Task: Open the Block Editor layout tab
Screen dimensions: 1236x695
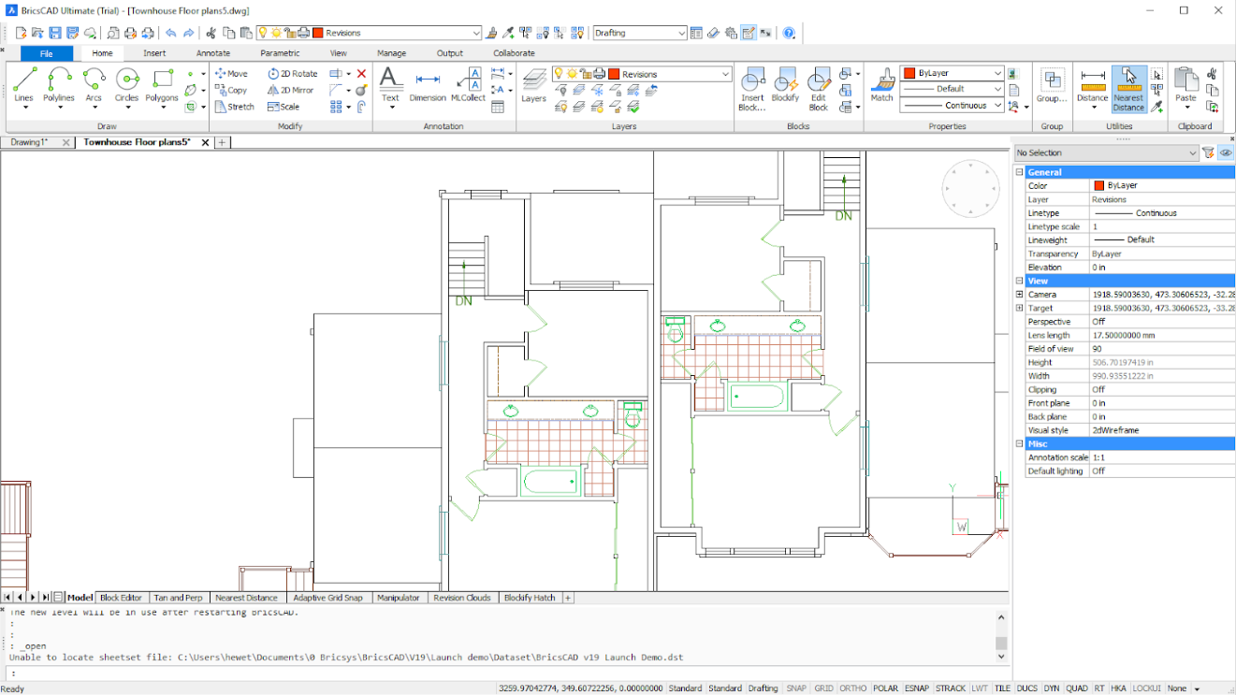Action: pos(121,598)
